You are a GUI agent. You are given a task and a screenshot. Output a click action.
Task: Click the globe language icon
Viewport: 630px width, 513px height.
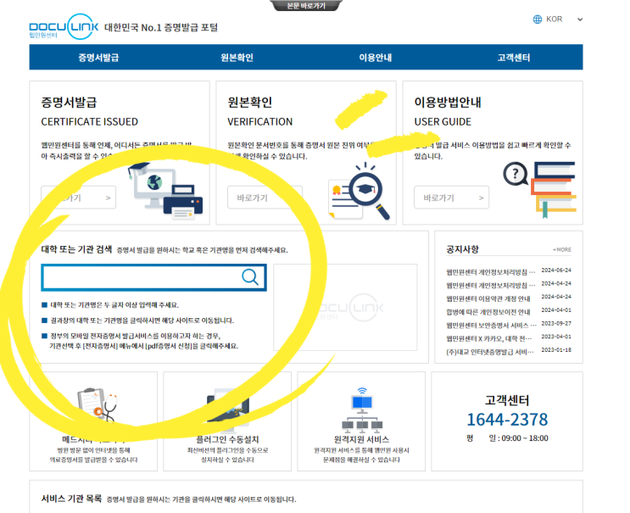click(x=538, y=20)
